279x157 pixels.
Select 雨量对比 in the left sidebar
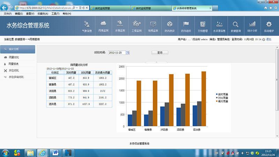14,57
